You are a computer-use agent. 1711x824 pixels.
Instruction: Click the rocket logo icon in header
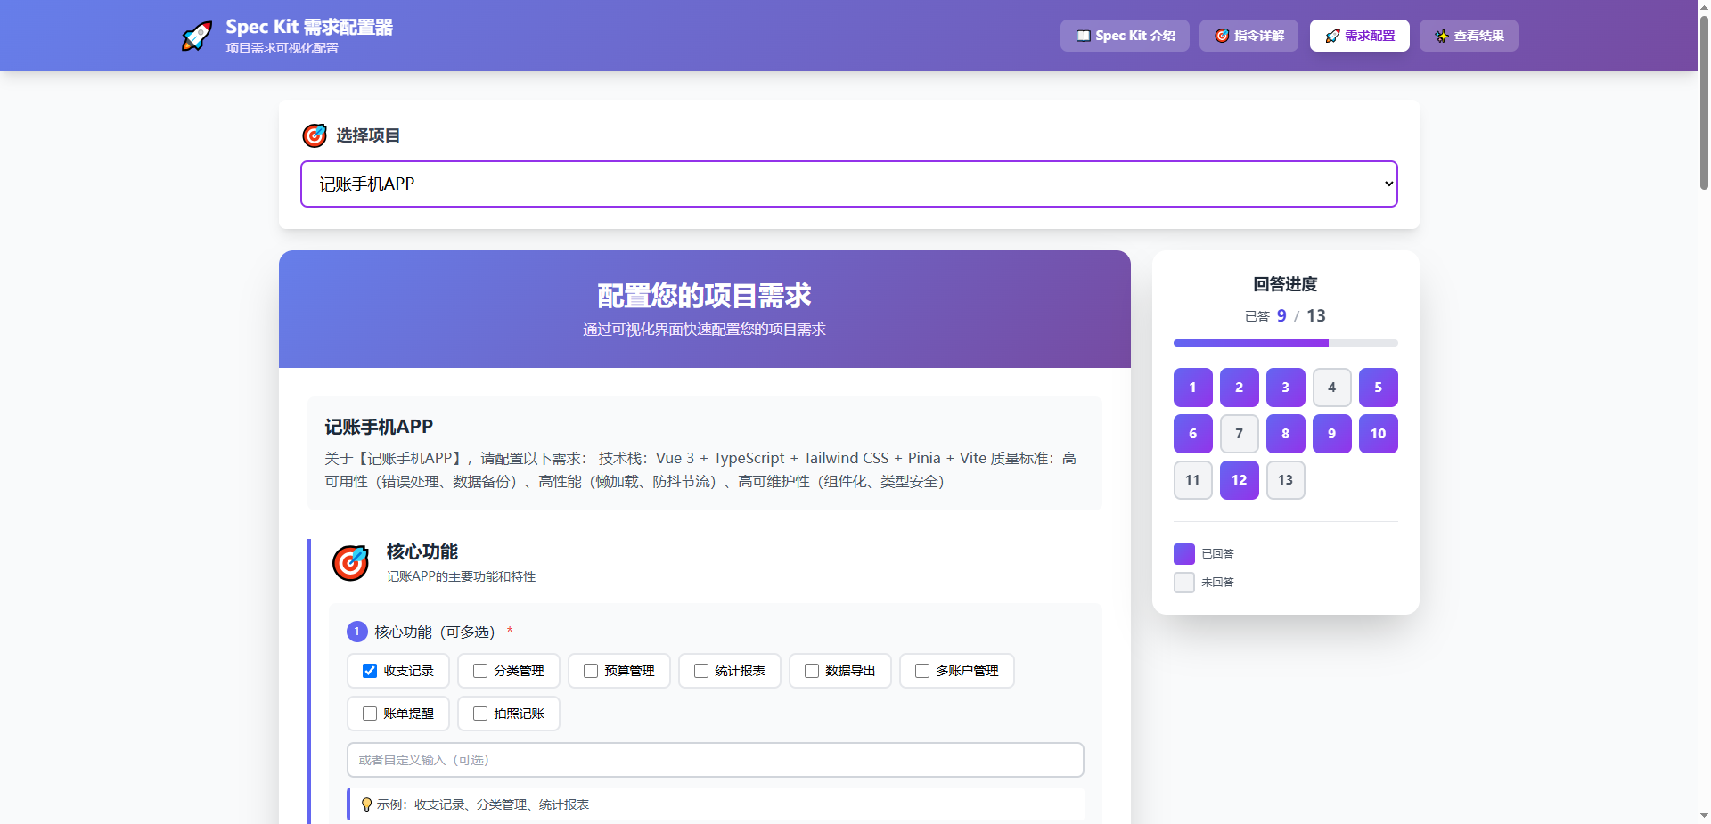click(197, 36)
